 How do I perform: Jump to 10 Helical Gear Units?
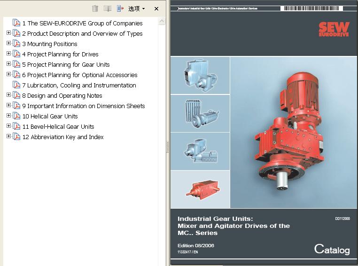[x=50, y=116]
